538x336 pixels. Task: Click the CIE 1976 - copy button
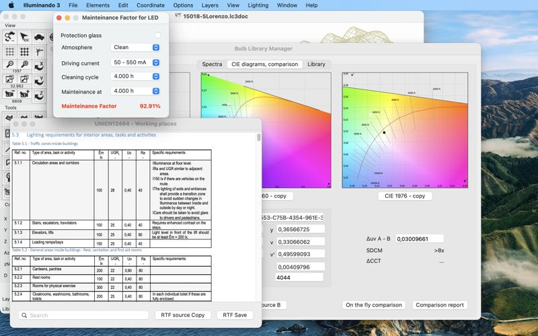(405, 196)
